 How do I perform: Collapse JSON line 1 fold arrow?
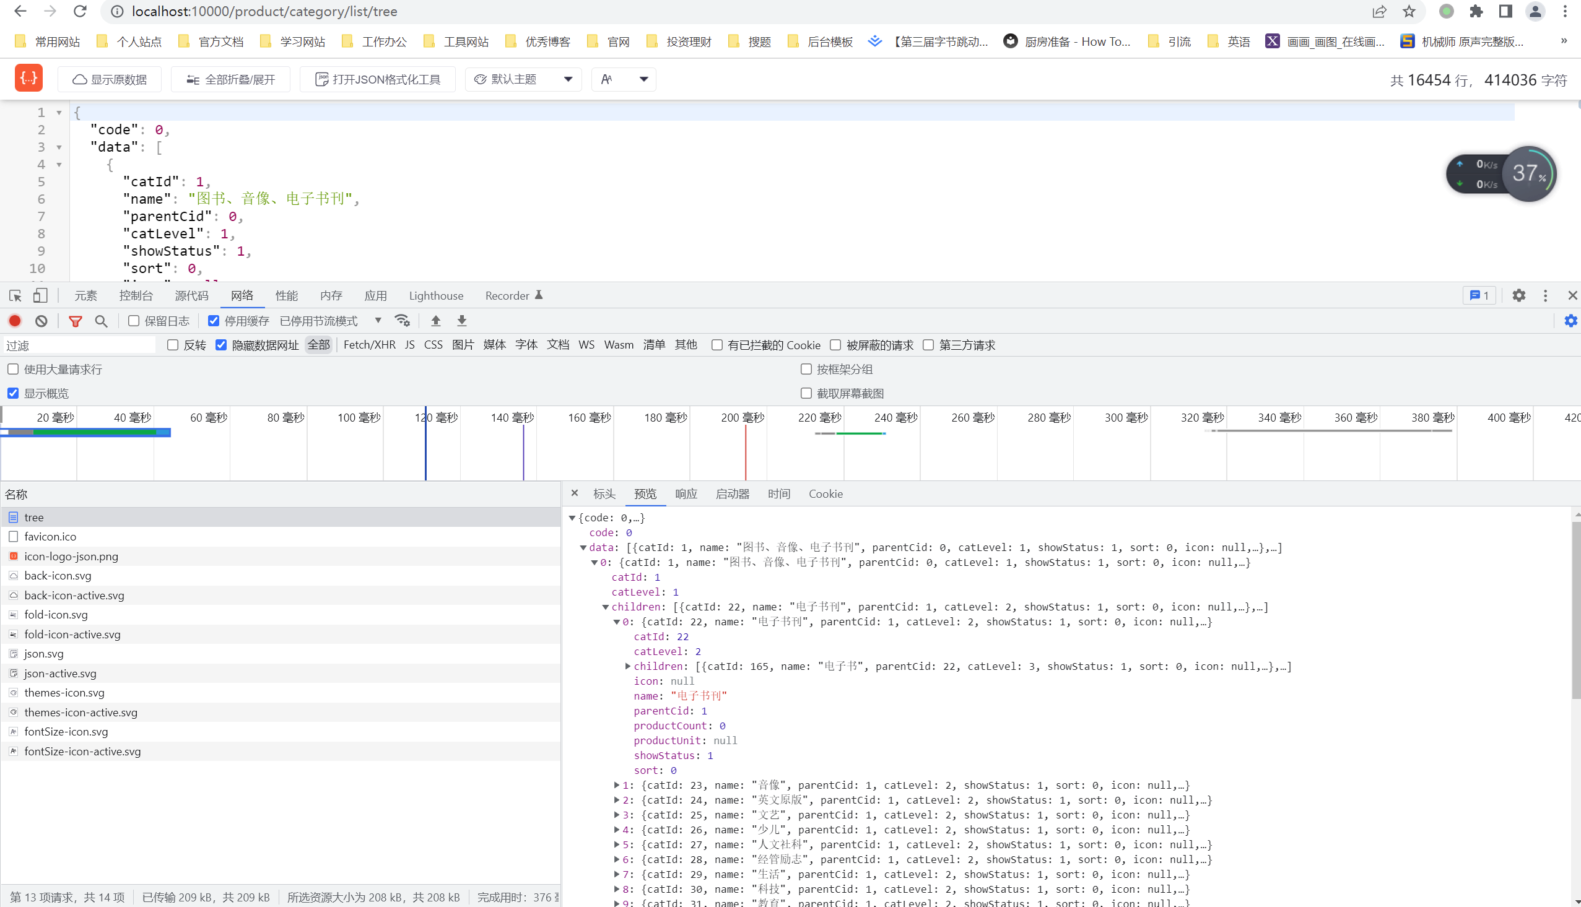pyautogui.click(x=59, y=113)
